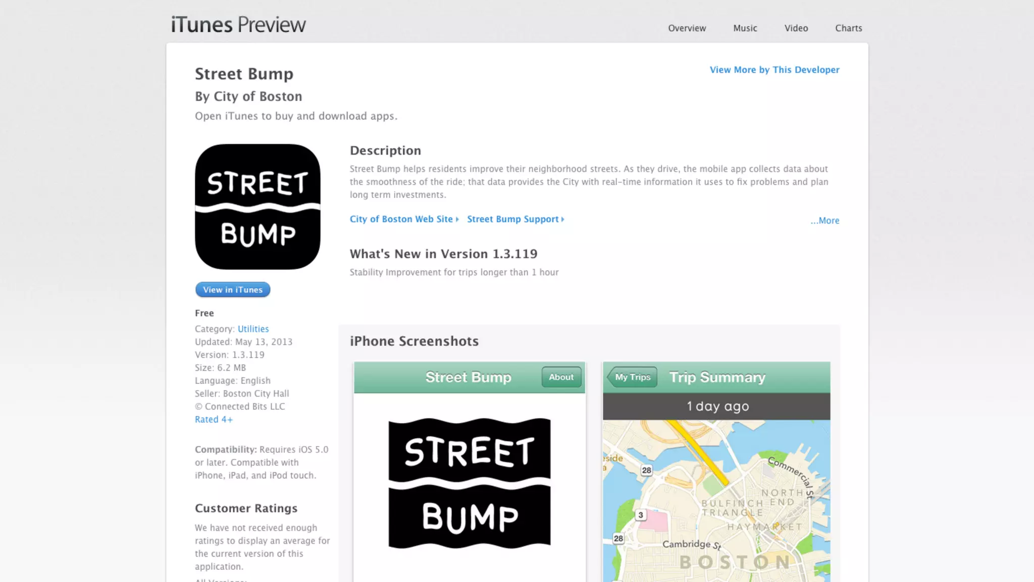
Task: Go to the Music section
Action: (x=745, y=28)
